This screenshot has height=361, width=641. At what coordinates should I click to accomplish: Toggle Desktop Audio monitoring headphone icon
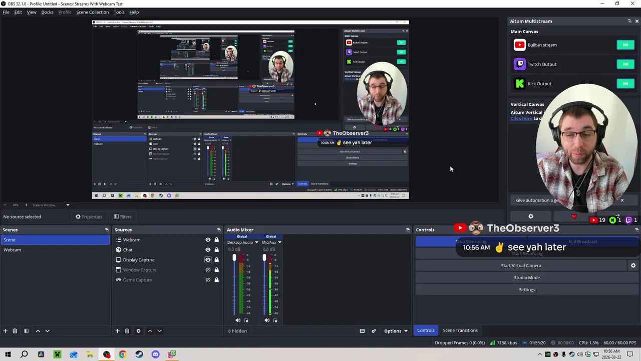(x=246, y=320)
